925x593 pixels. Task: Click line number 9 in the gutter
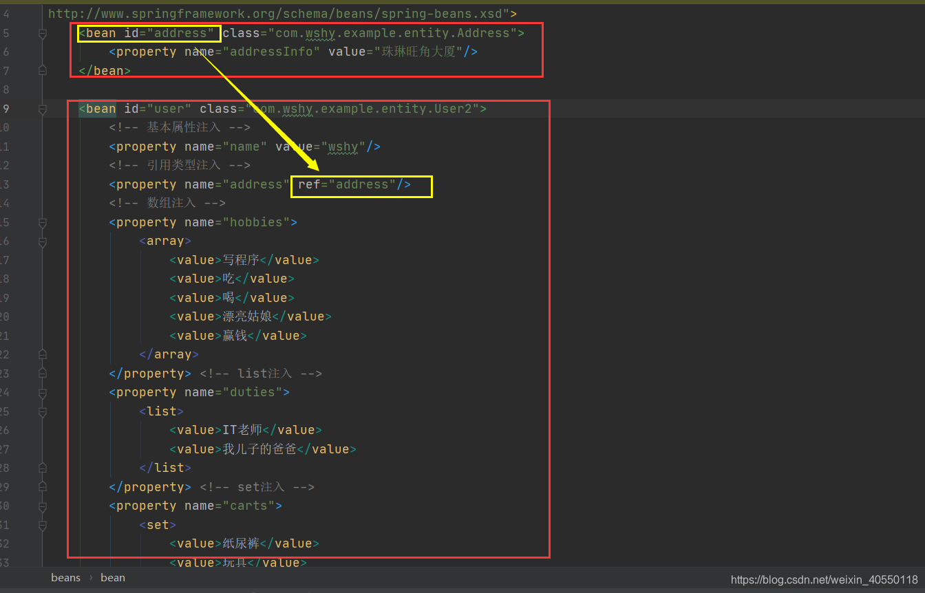click(6, 109)
